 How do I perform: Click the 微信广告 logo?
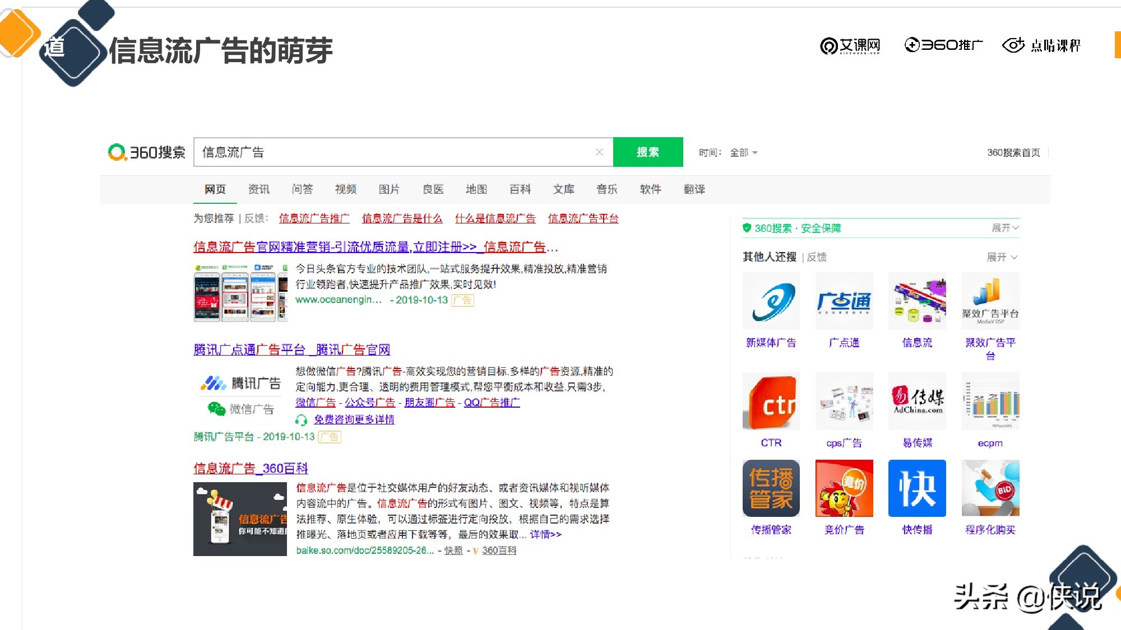coord(241,409)
